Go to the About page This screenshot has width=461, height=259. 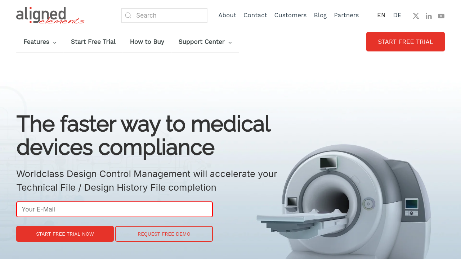pos(227,15)
